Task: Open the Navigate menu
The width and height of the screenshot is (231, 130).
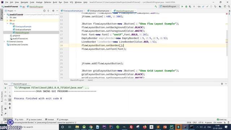Action: [24, 2]
